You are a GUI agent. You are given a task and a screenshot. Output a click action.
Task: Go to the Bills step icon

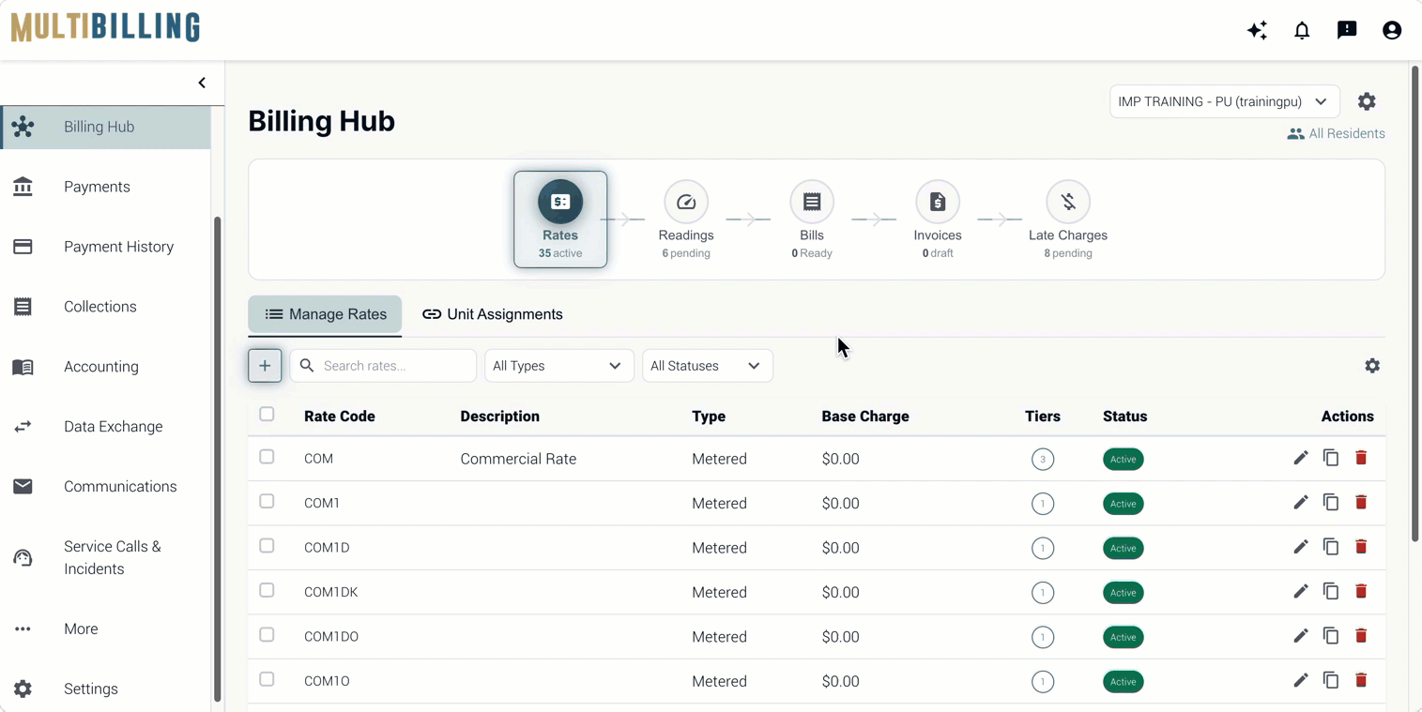point(812,202)
